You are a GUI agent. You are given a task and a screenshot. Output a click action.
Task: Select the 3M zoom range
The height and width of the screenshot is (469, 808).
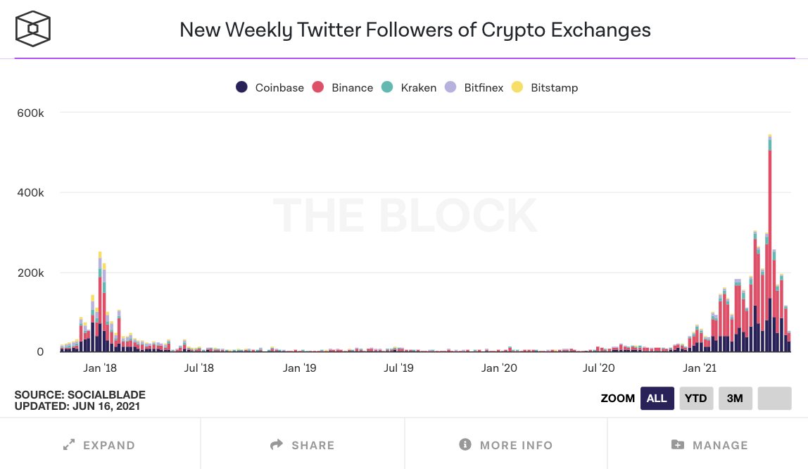pyautogui.click(x=735, y=398)
